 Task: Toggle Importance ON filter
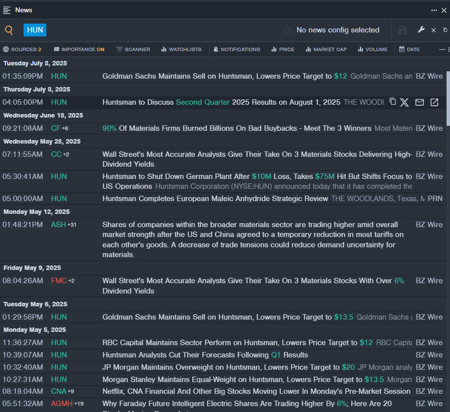click(79, 49)
